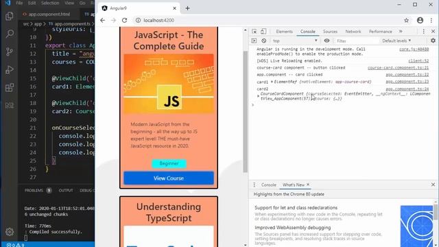Click browser Back arrow
439x247 pixels.
(x=102, y=20)
